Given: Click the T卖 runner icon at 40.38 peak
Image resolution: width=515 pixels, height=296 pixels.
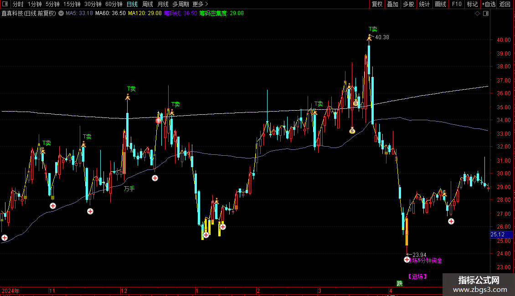Looking at the screenshot, I should pos(370,37).
